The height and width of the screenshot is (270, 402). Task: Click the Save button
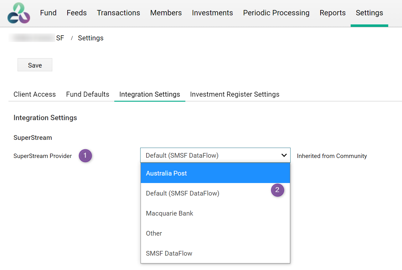pos(35,65)
